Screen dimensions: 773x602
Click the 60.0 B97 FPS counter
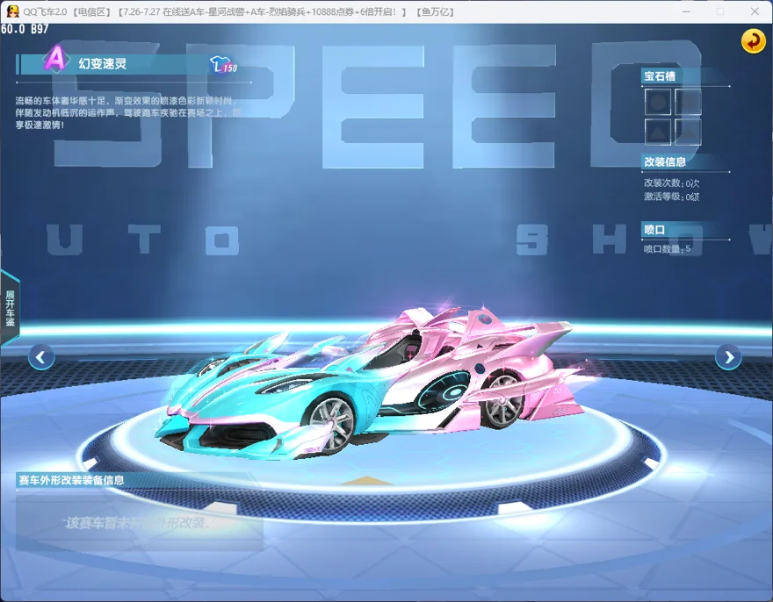point(25,29)
